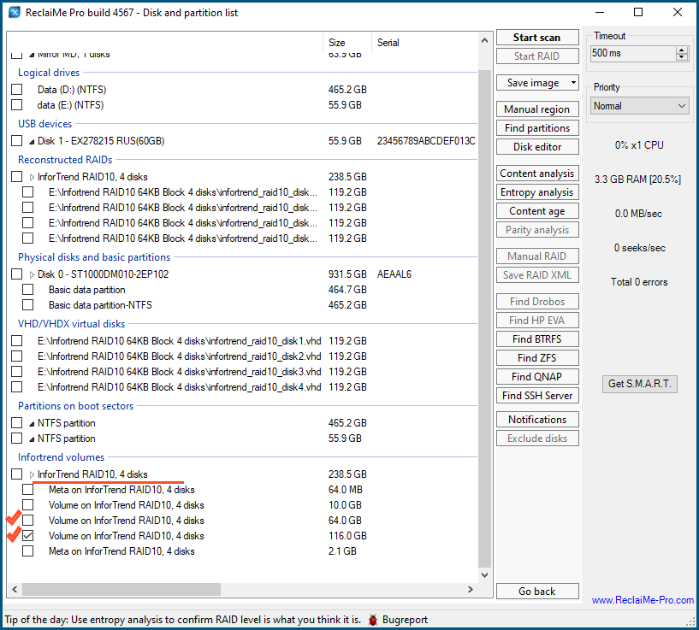Viewport: 699px width, 630px height.
Task: Toggle expander of InforTrend RAID10 under Infortrend volumes
Action: [32, 474]
